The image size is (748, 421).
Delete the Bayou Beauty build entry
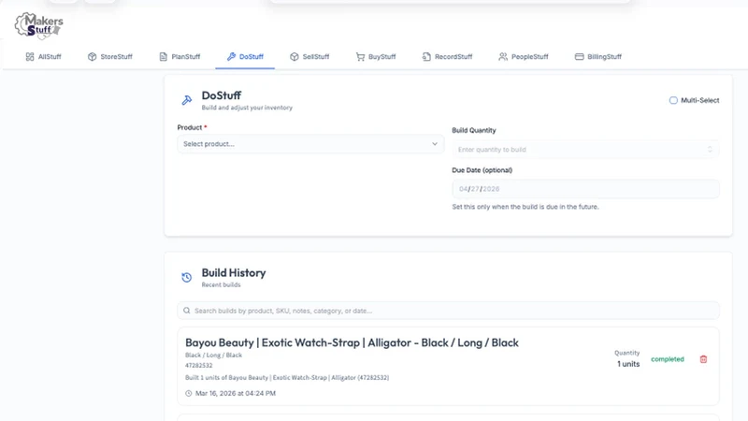pyautogui.click(x=703, y=359)
